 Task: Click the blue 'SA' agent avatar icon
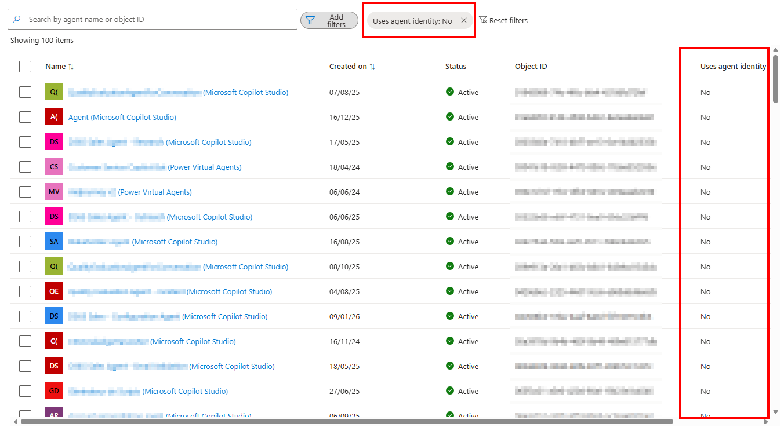point(54,242)
